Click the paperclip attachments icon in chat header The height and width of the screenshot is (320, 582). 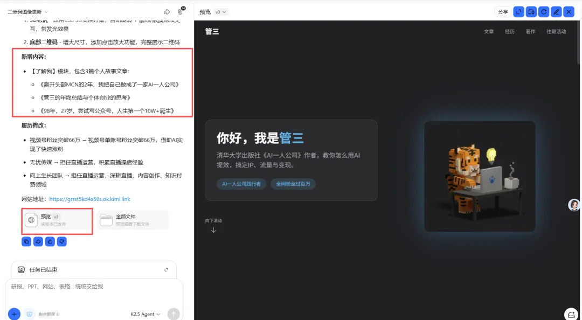click(181, 12)
